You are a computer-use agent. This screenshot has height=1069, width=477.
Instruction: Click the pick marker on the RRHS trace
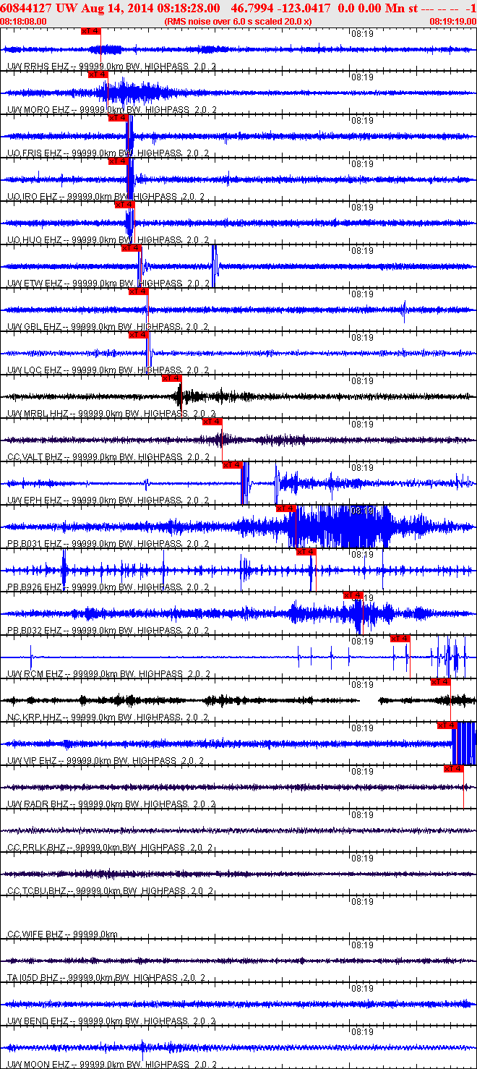point(91,31)
